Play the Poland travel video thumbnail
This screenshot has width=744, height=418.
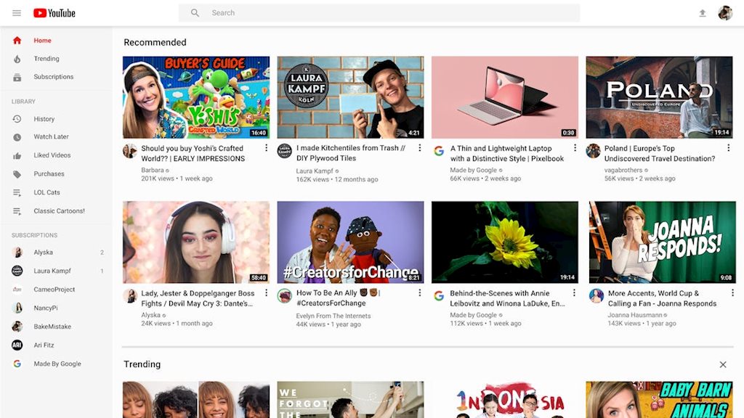point(659,97)
